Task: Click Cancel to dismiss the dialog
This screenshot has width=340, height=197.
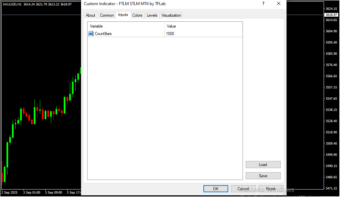Action: 243,189
